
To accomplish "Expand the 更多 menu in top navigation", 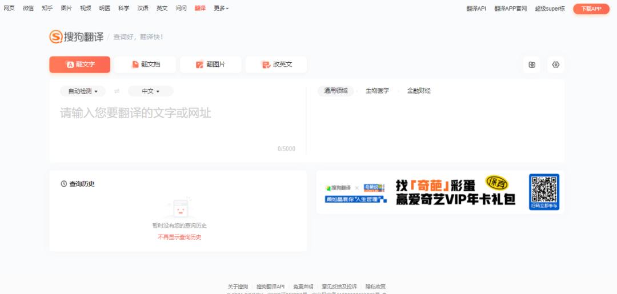I will point(221,8).
